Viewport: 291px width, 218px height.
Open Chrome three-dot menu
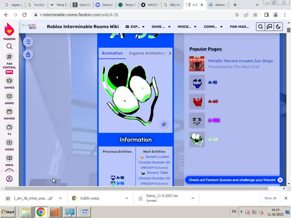(x=285, y=15)
